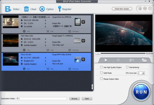Click 'Target:Apple TV 2 (MPEG4)' text
Viewport: 154px width, 105px height.
coord(62,36)
